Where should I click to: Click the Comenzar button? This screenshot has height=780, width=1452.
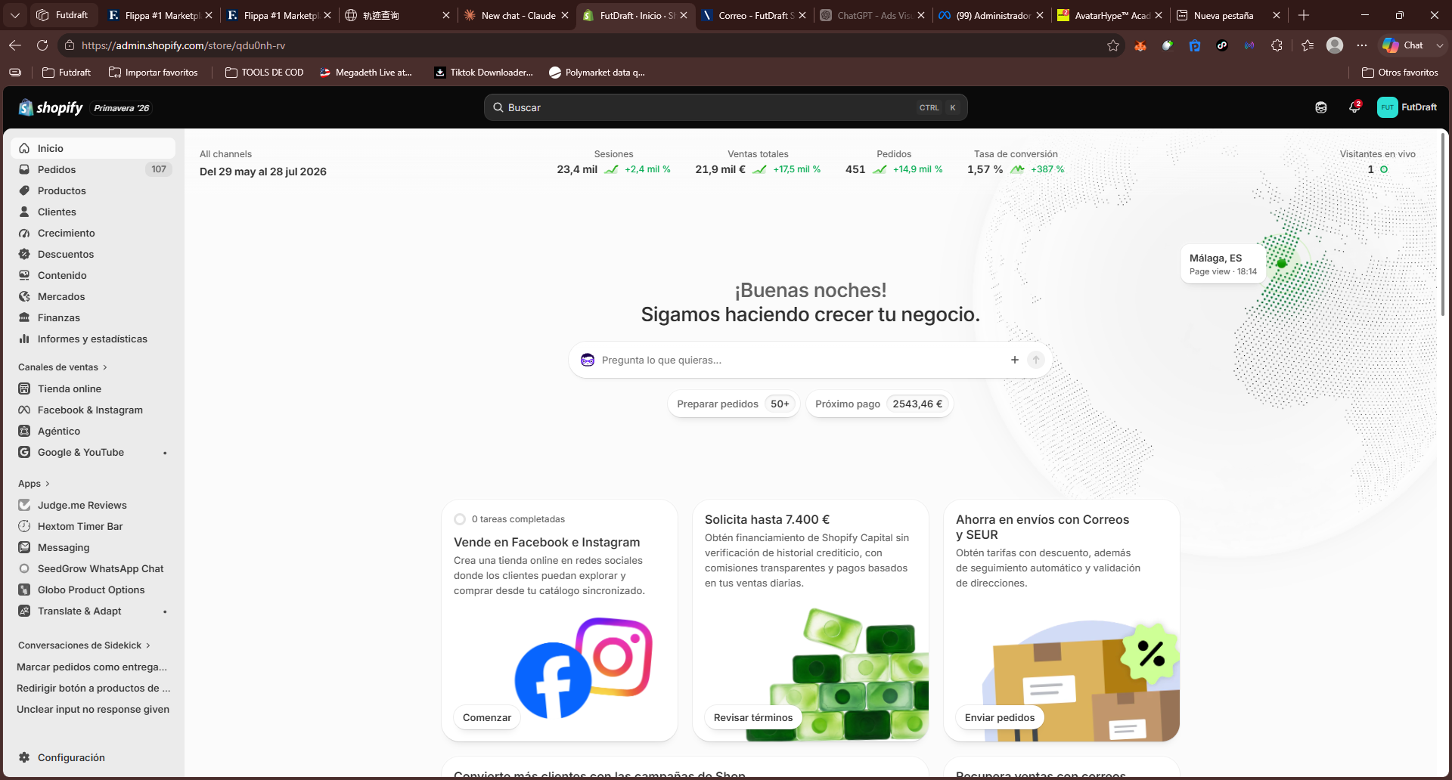click(487, 717)
